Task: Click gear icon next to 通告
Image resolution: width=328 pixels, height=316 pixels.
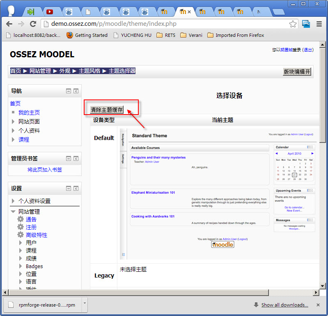Action: (x=21, y=219)
